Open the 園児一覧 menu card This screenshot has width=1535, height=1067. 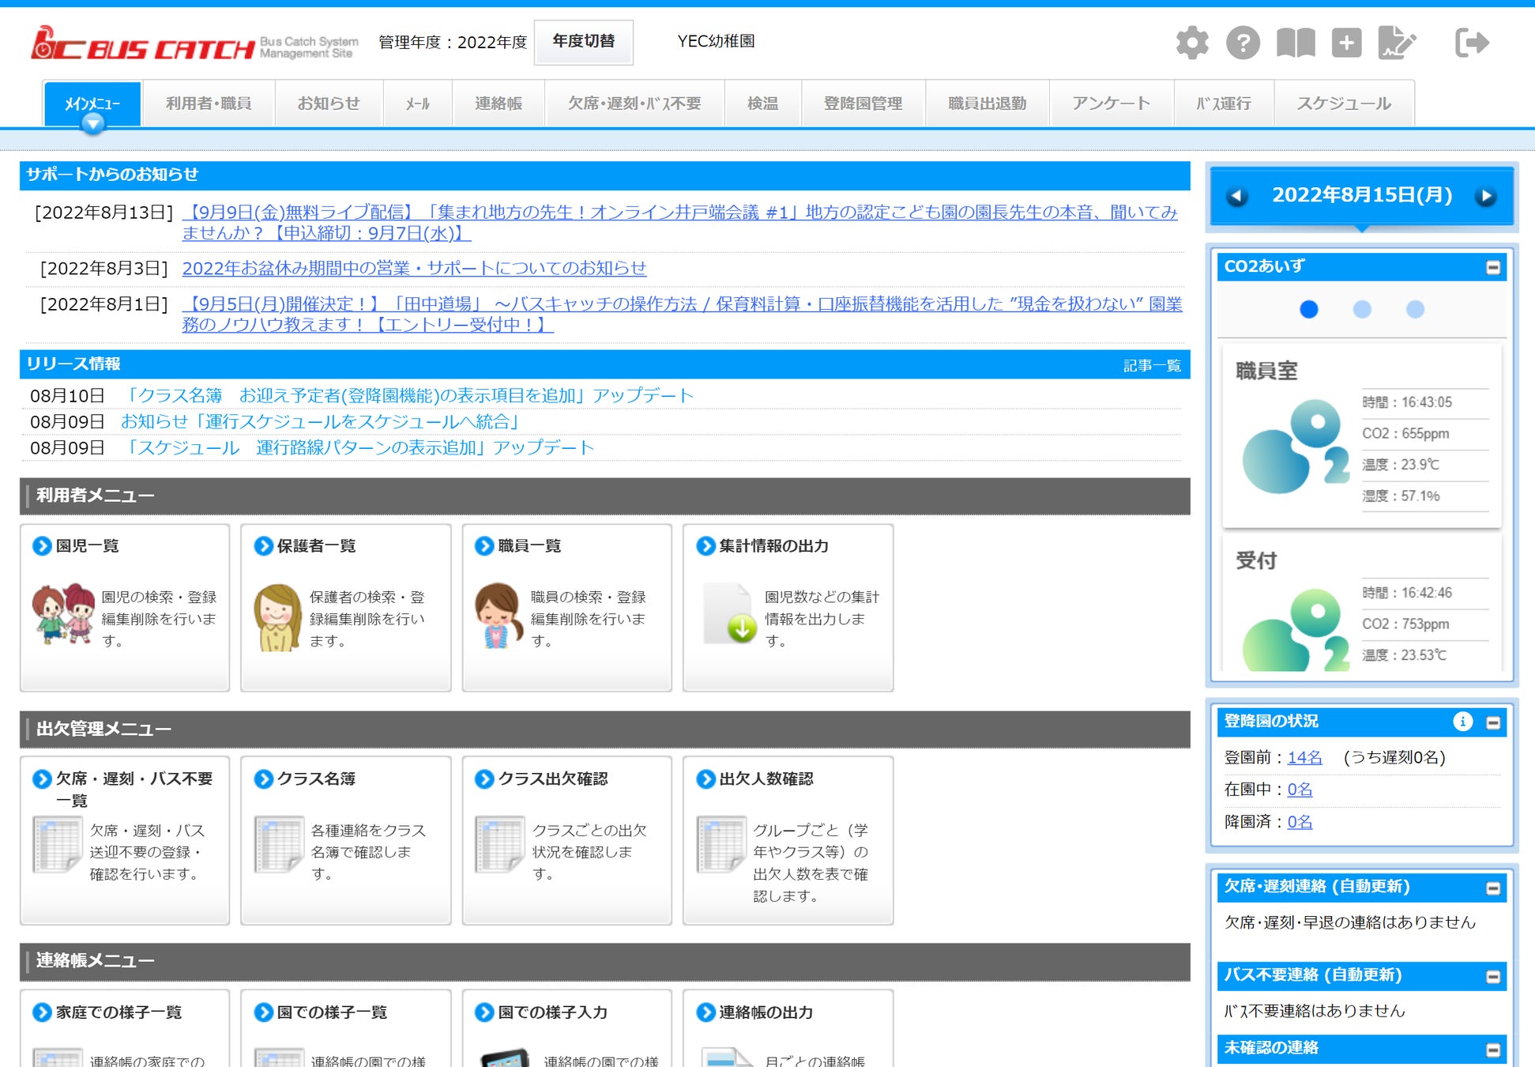point(87,546)
